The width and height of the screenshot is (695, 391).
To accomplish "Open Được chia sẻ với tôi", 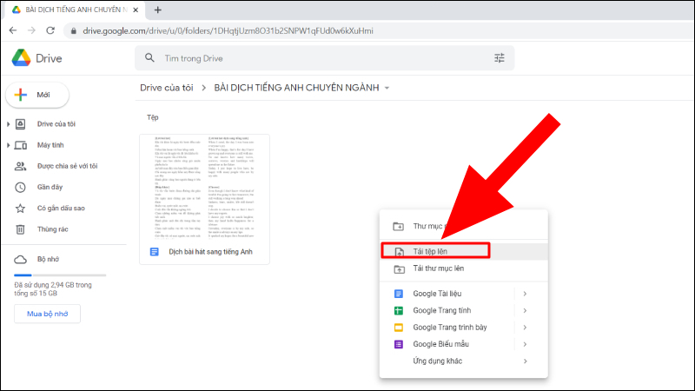I will (68, 166).
